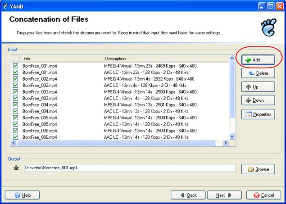Uncheck BornFree_006.mp4 AAC LC stream

click(15, 137)
